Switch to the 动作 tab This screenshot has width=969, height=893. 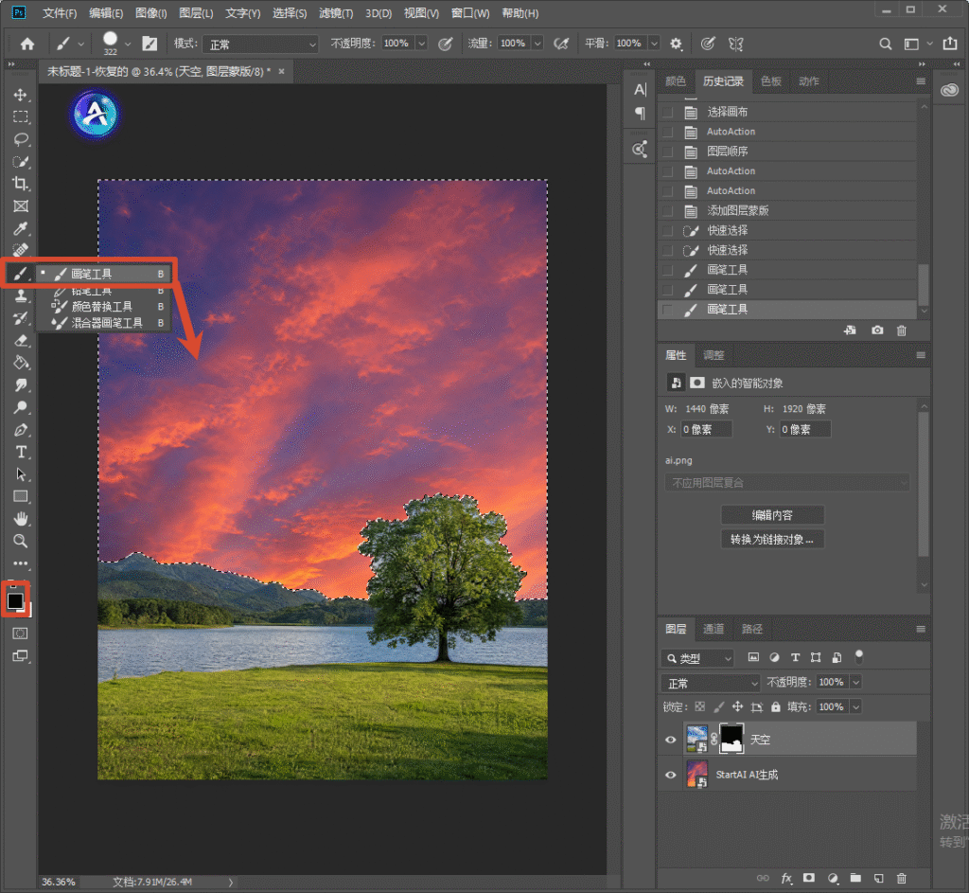(x=809, y=81)
